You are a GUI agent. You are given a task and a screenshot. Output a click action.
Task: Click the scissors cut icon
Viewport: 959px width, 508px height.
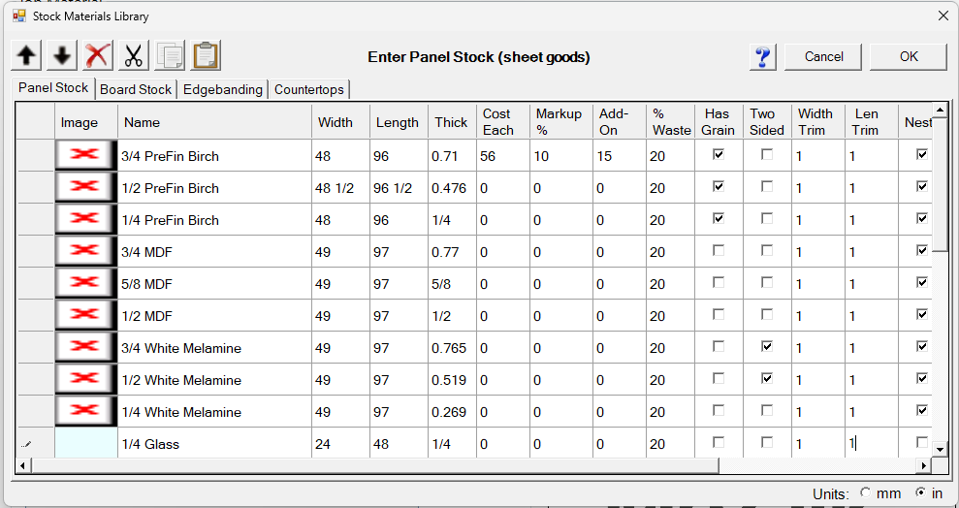coord(134,56)
